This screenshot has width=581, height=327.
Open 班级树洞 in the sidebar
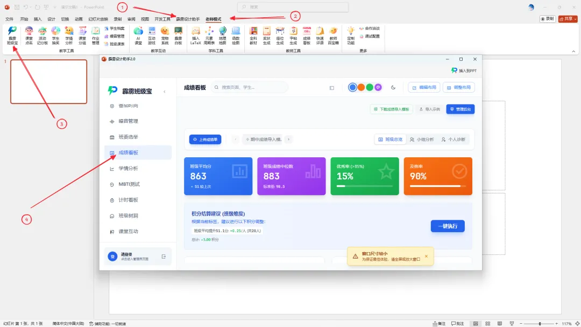pos(138,215)
